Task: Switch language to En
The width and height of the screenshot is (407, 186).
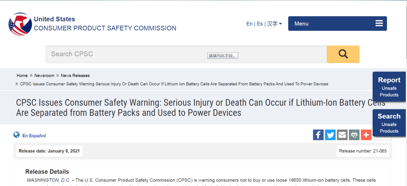Action: 250,24
